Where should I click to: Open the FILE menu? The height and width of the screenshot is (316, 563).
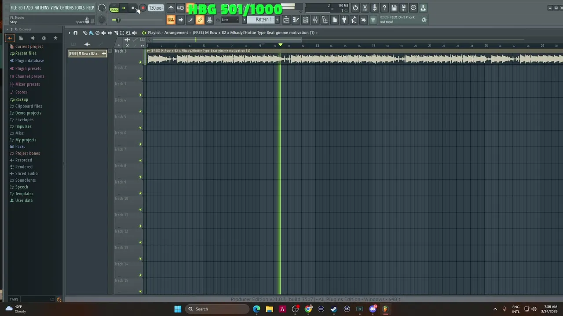click(x=14, y=8)
